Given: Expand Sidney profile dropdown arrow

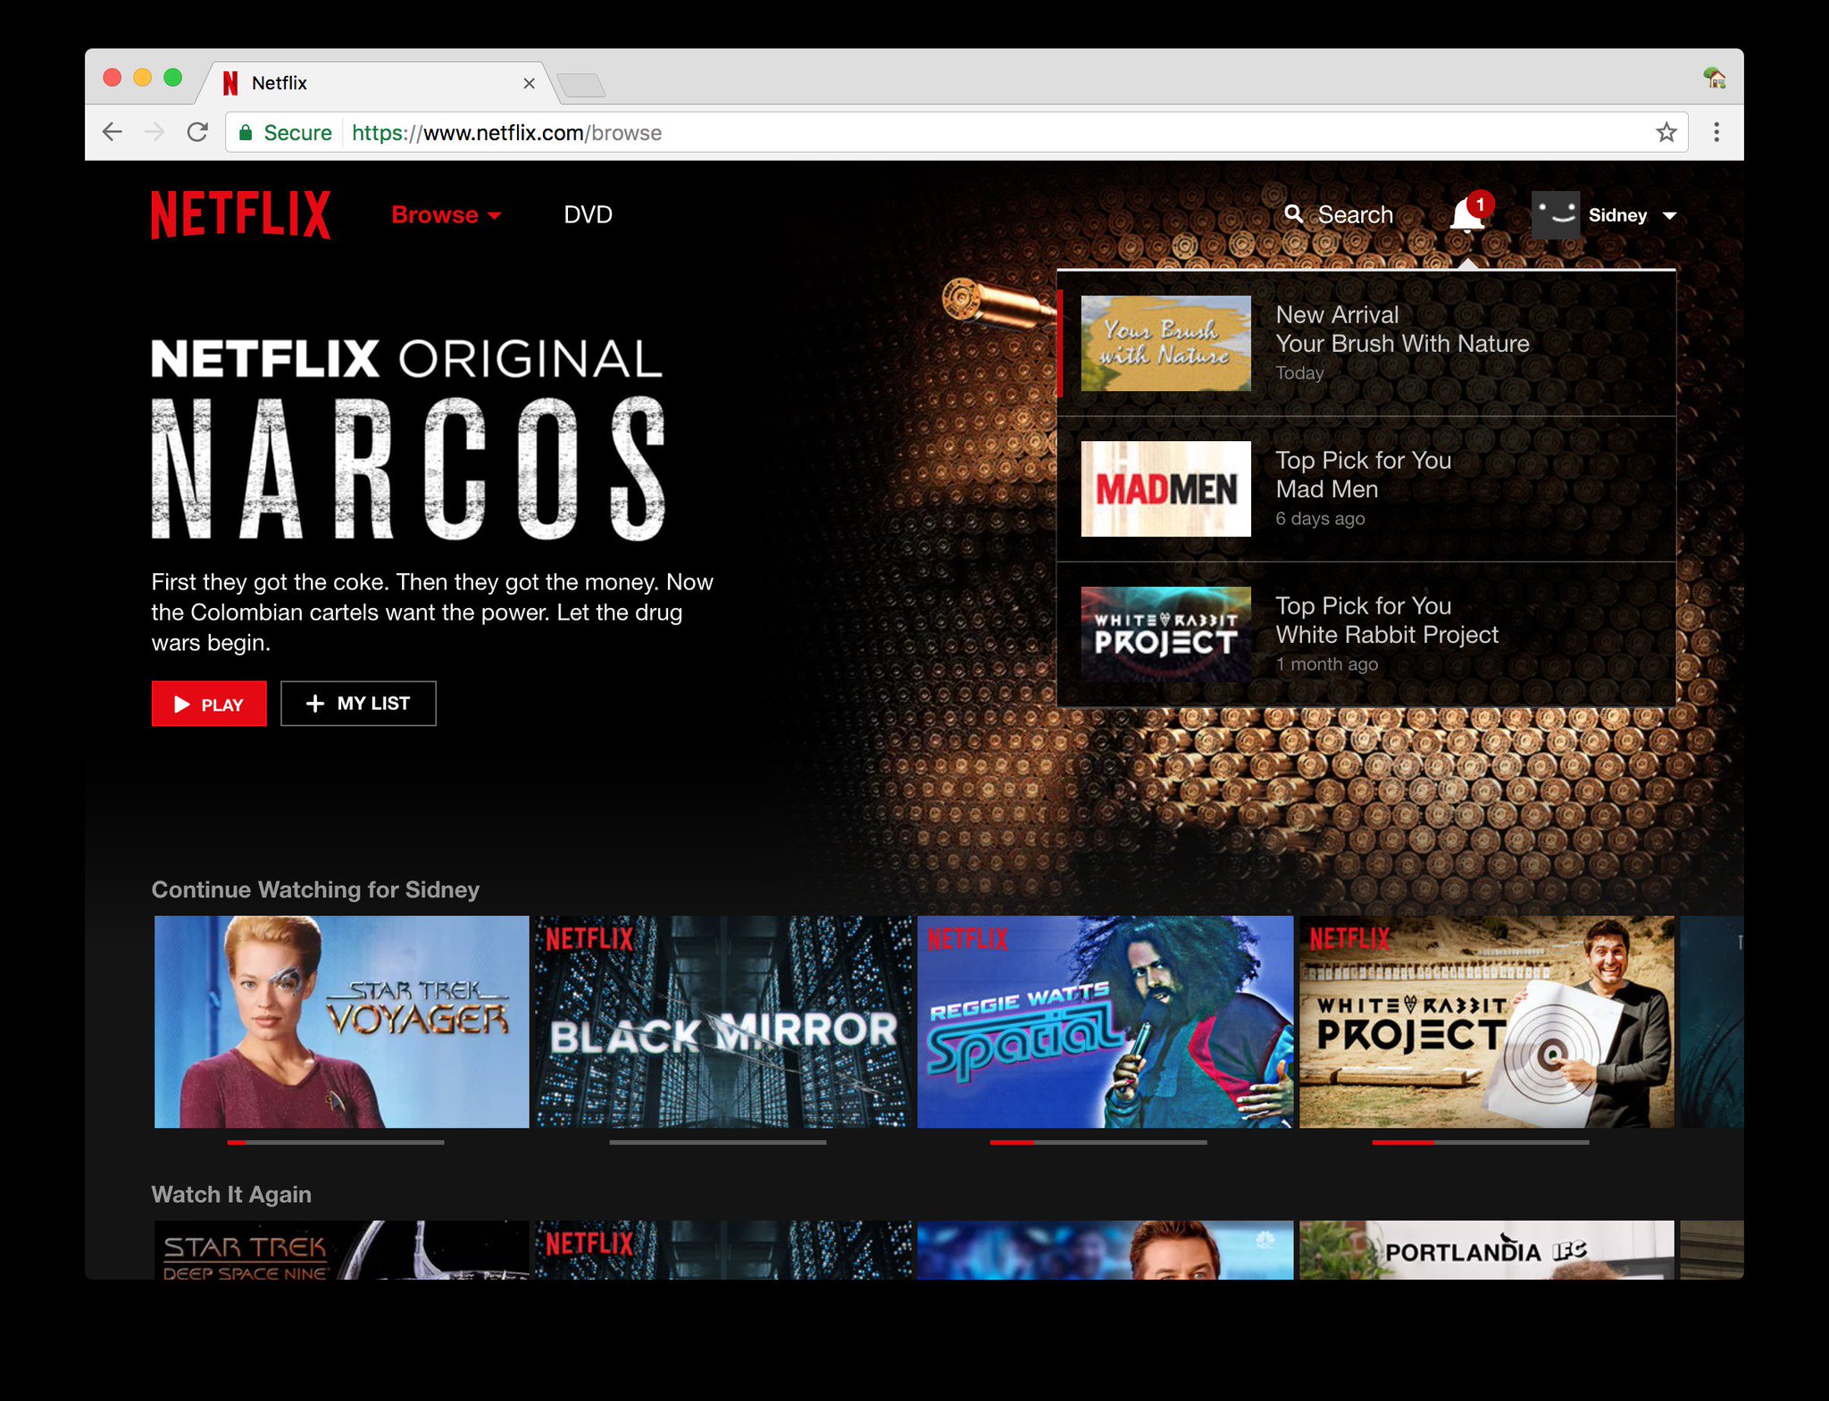Looking at the screenshot, I should [x=1669, y=216].
